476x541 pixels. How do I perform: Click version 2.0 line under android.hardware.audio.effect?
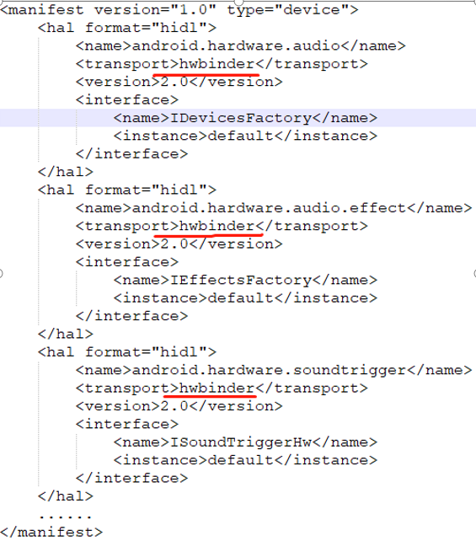point(179,244)
